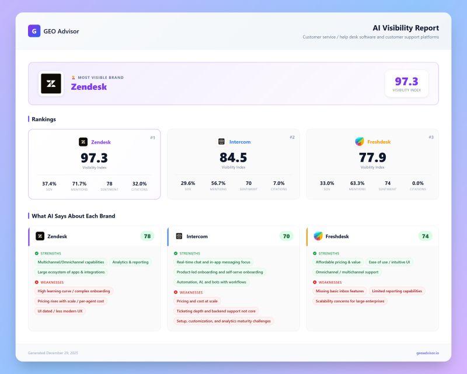
Task: Click the 97.3 score in Zendesk ranking card
Action: coord(94,158)
